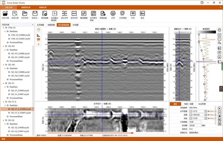Viewport: 223px width, 141px height.
Task: Collapse the 项目目录 panel with chevrons
Action: pos(33,25)
